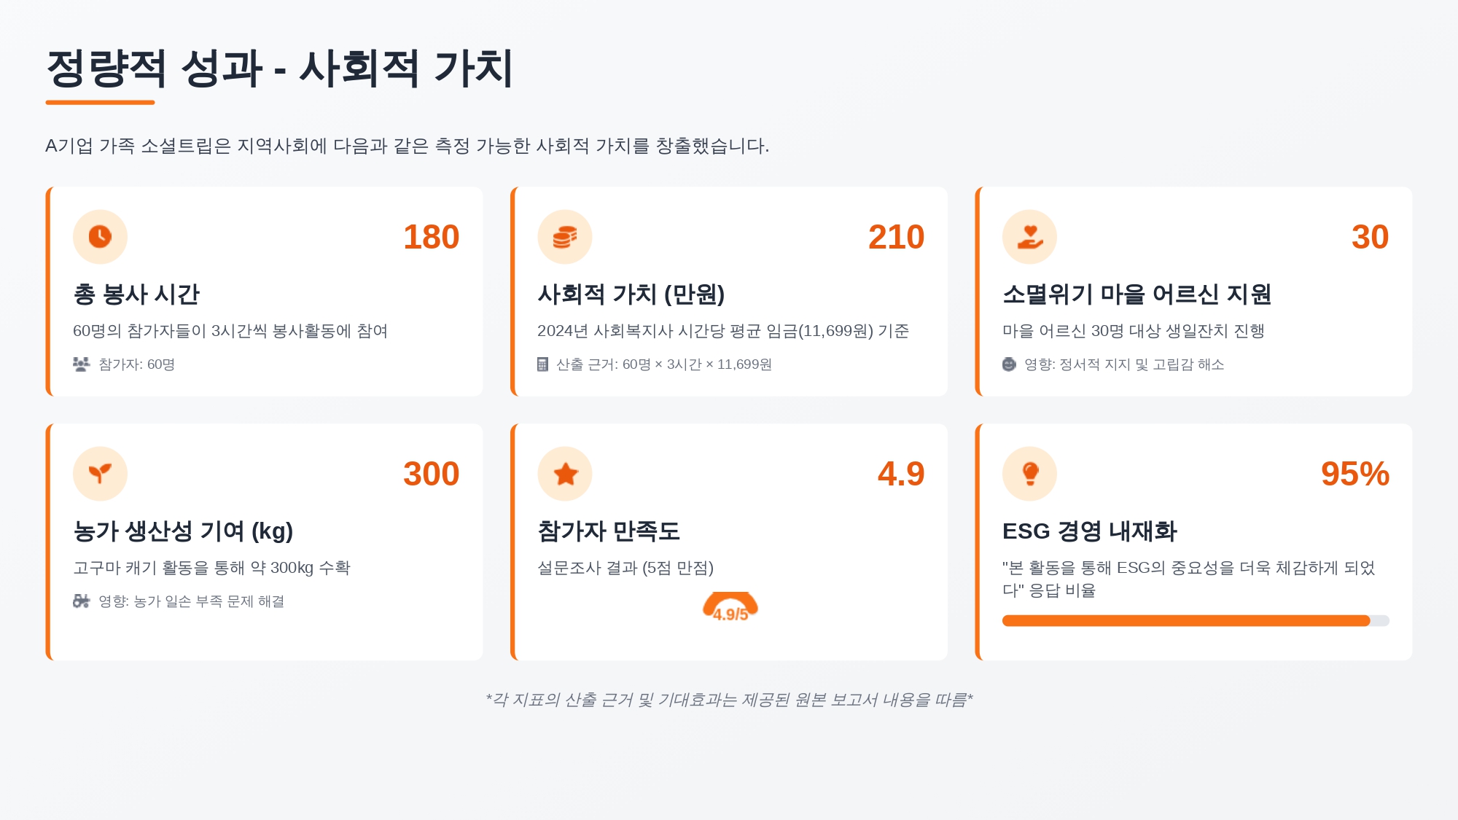Select the 소멸위기 마을 어르신 지원 heading

1137,294
